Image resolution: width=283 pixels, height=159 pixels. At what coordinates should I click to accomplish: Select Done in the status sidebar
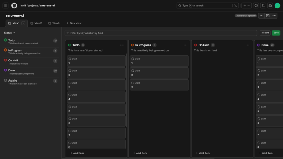tap(31, 72)
